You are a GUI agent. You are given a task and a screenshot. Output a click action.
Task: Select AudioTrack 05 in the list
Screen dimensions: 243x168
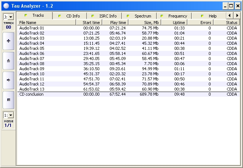(32, 48)
